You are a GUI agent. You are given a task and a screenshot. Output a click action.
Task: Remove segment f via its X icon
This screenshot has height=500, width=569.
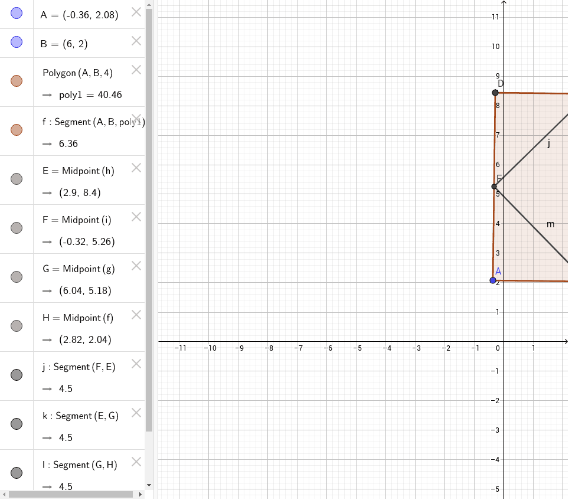pyautogui.click(x=136, y=119)
